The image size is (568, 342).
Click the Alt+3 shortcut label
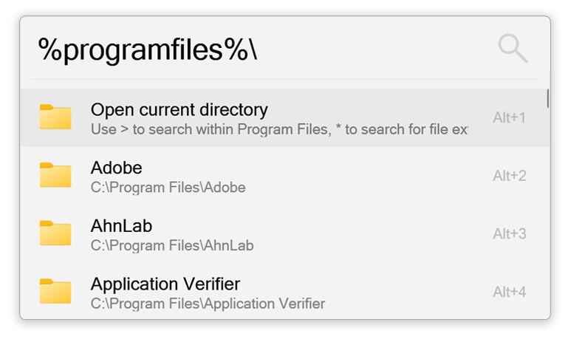point(509,234)
